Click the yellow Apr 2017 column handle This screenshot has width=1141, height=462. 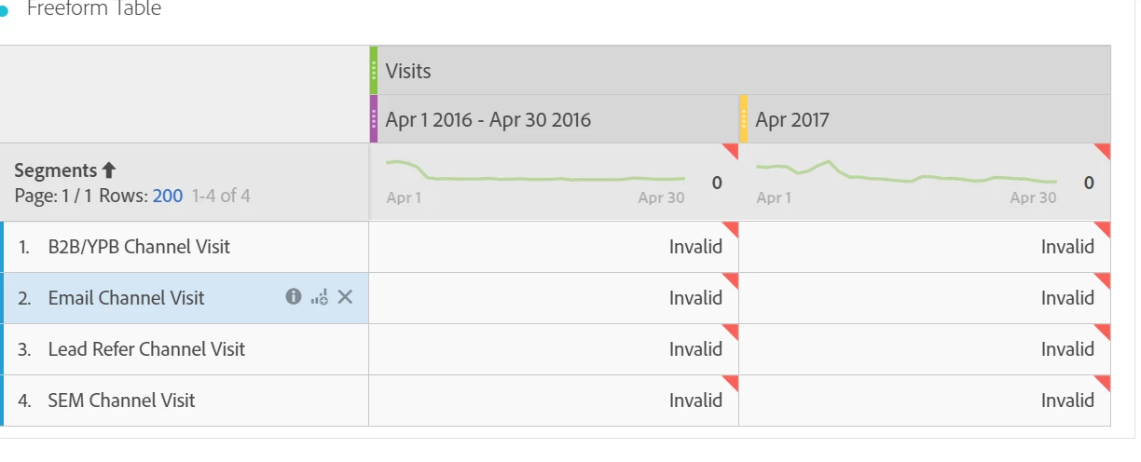click(743, 119)
